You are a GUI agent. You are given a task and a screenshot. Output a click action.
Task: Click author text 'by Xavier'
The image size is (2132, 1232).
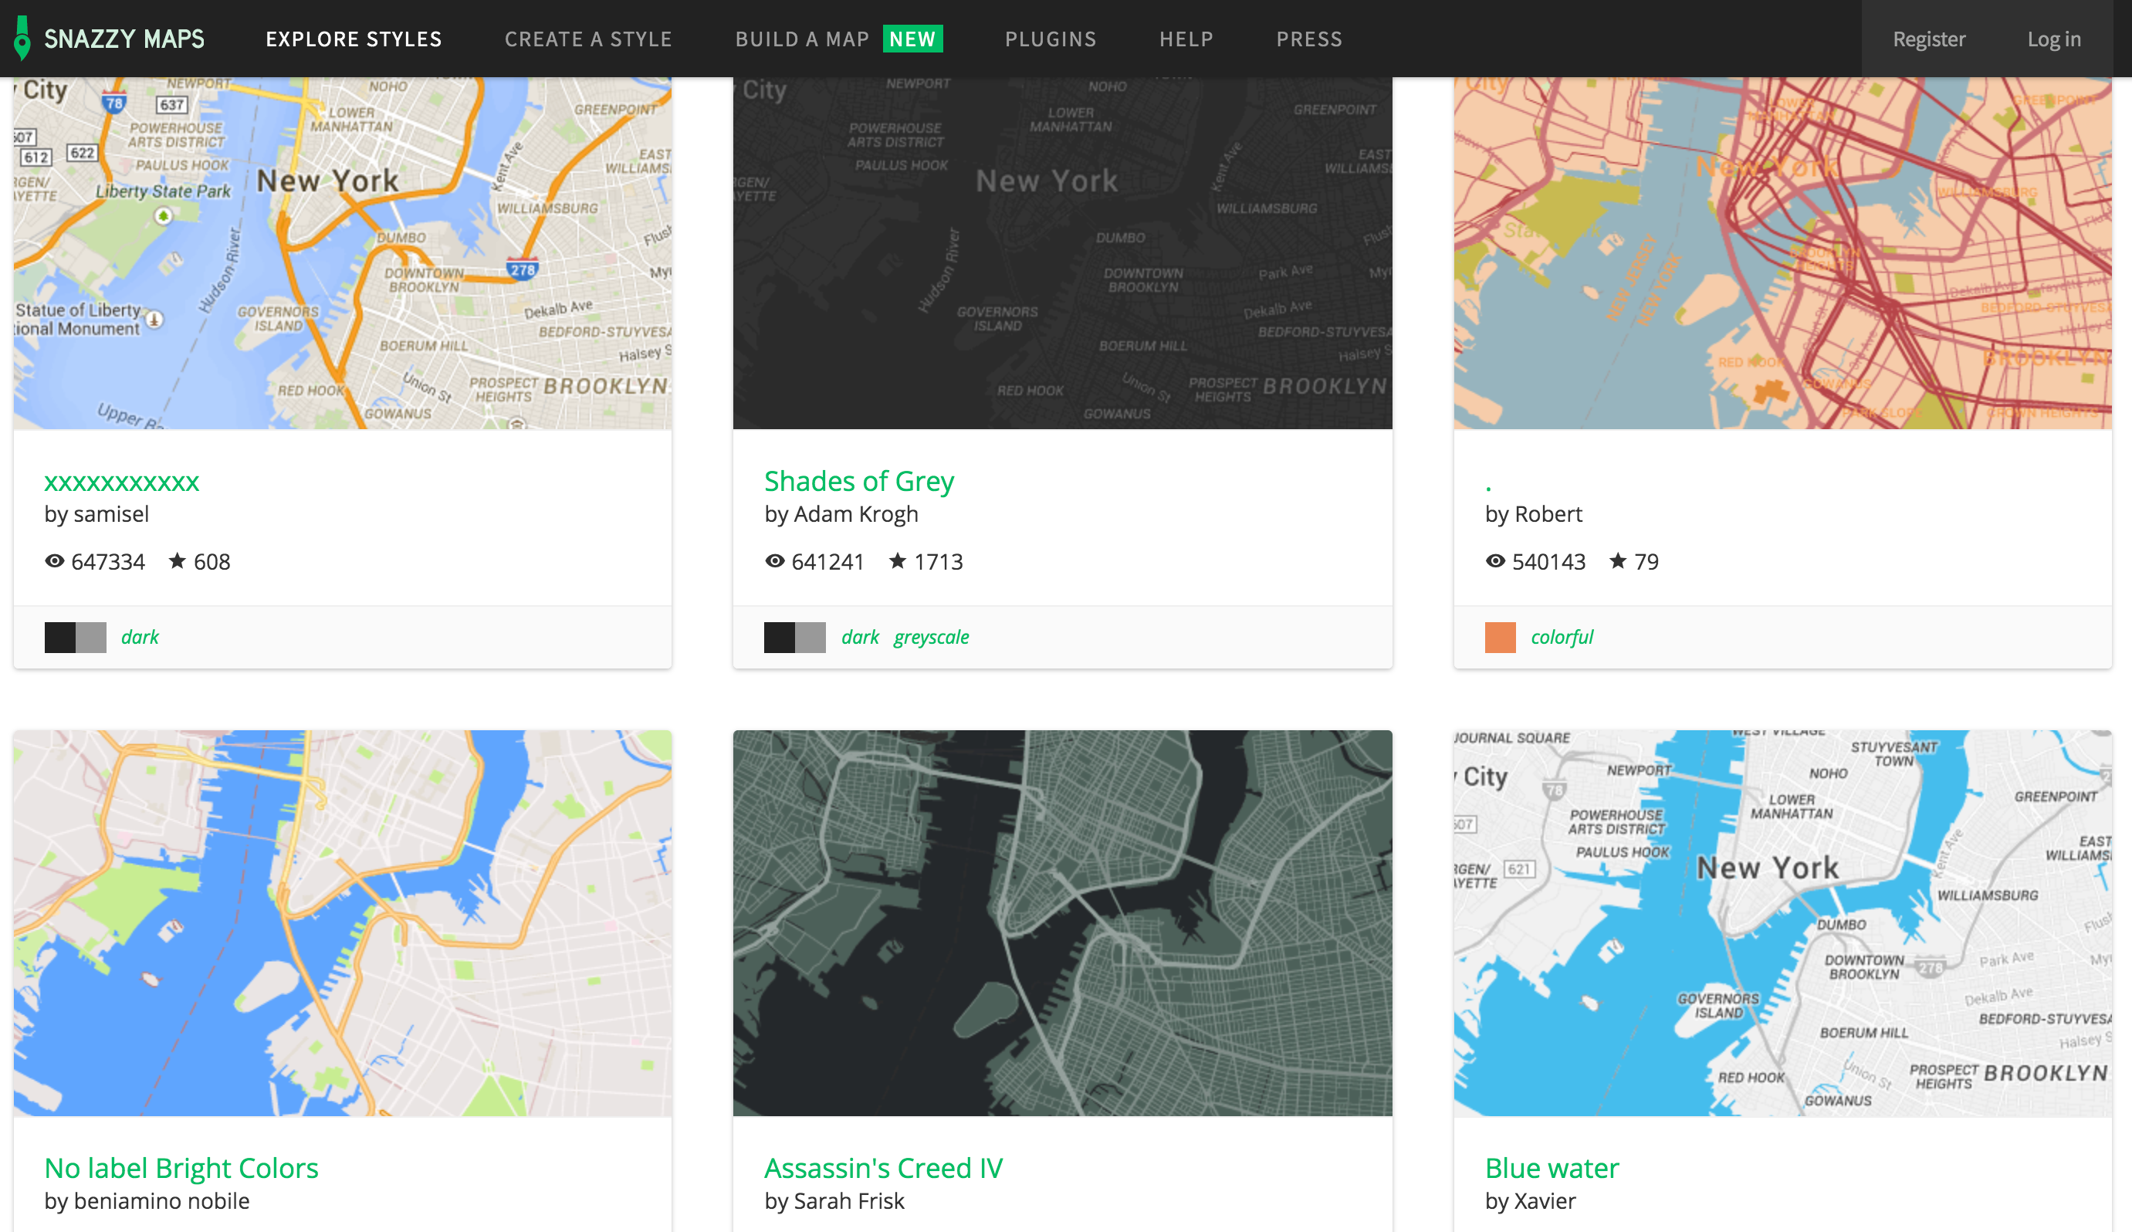(1531, 1200)
